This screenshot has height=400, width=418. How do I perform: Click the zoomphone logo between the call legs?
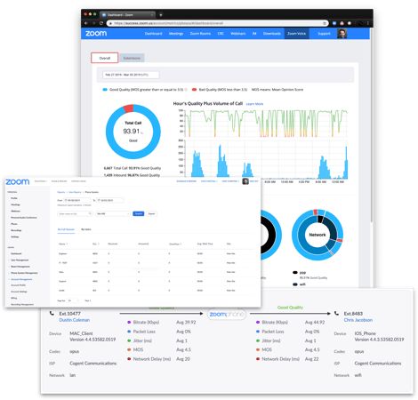[x=227, y=314]
